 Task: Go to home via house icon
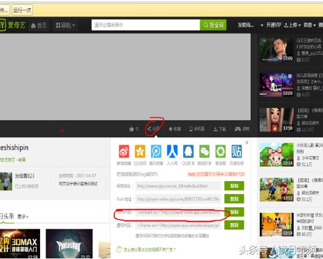click(x=33, y=26)
